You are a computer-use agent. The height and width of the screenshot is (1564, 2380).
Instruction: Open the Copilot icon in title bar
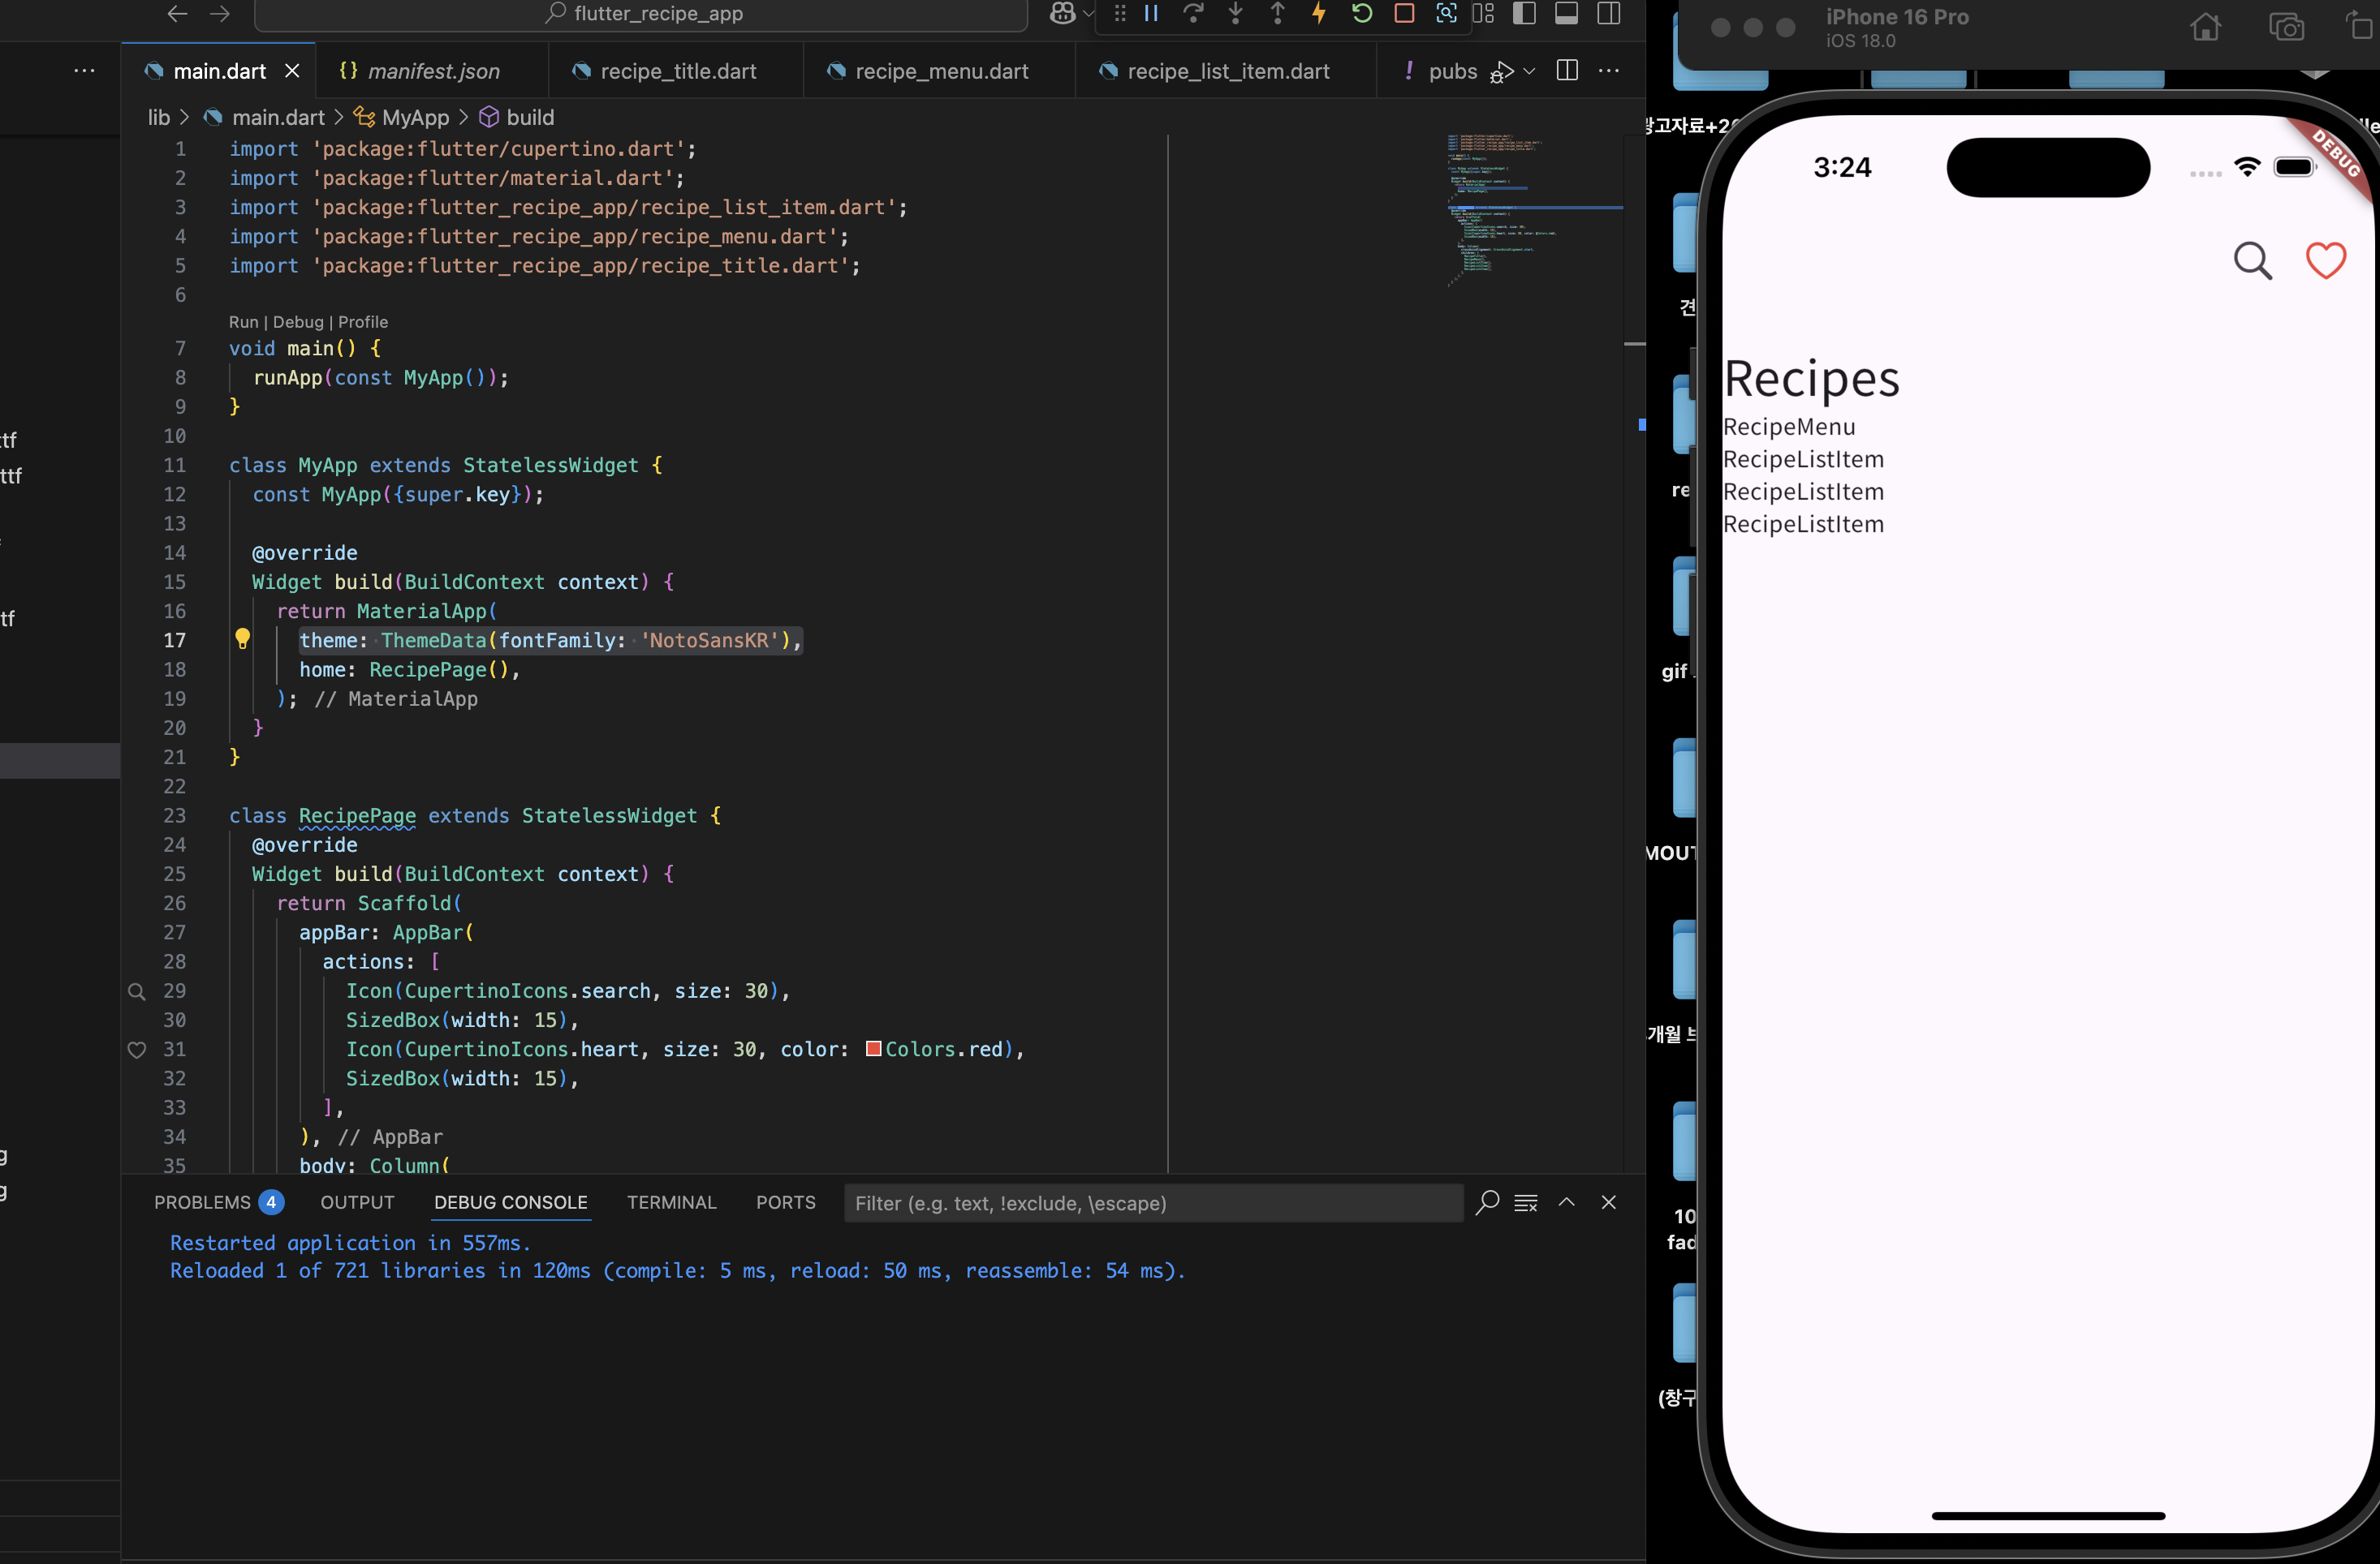pos(1063,13)
